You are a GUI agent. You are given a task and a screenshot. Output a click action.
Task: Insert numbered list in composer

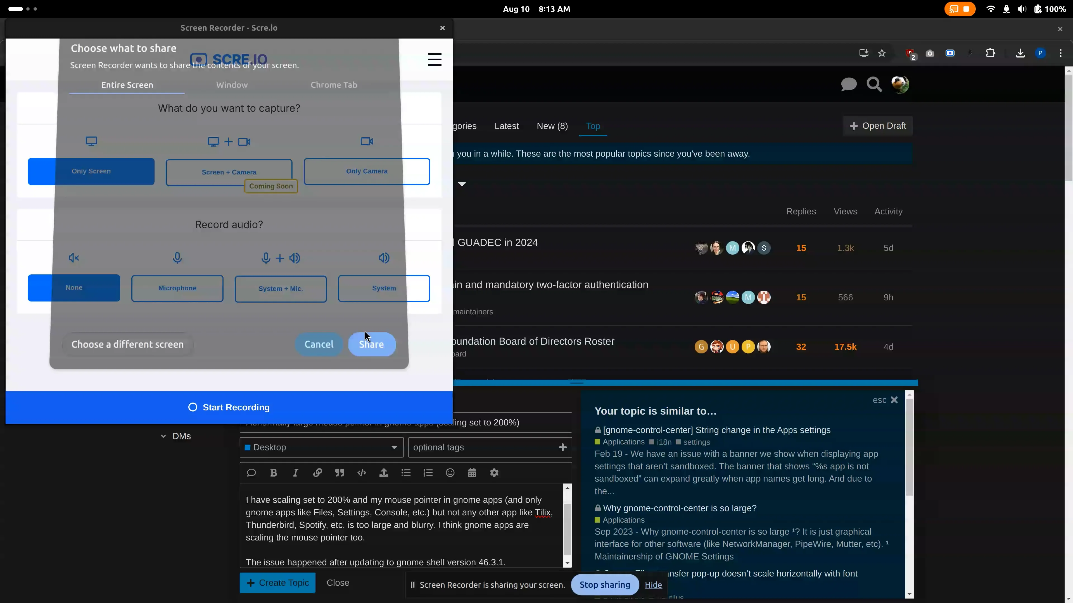428,473
